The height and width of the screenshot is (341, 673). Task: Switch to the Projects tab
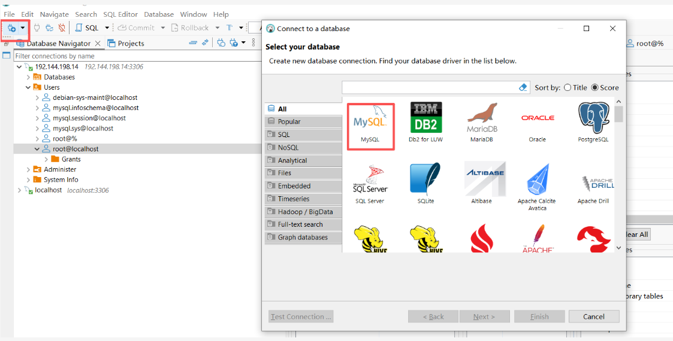point(126,43)
